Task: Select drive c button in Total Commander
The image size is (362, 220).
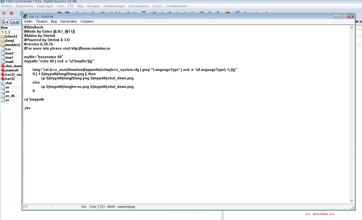Action: tap(15, 22)
